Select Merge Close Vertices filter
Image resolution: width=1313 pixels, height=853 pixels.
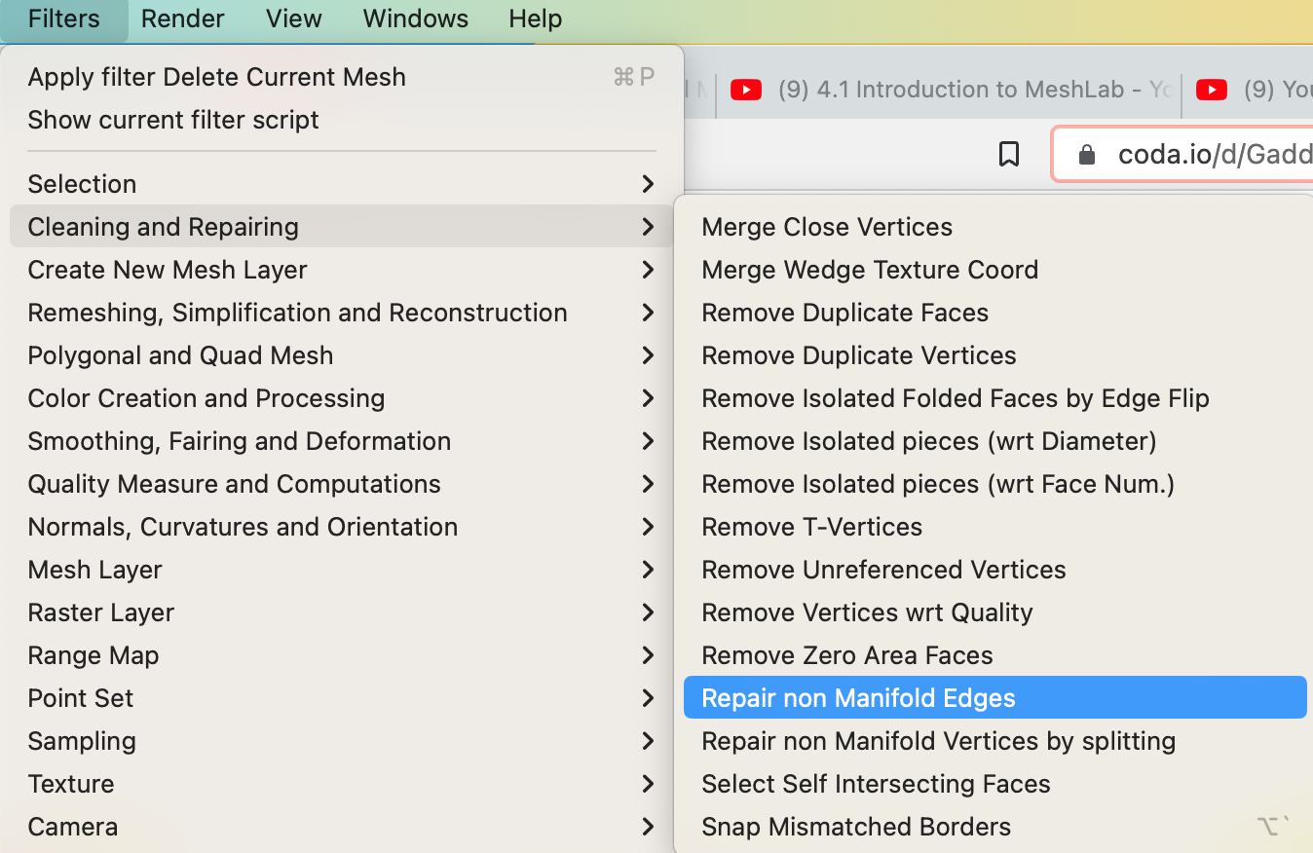click(827, 227)
